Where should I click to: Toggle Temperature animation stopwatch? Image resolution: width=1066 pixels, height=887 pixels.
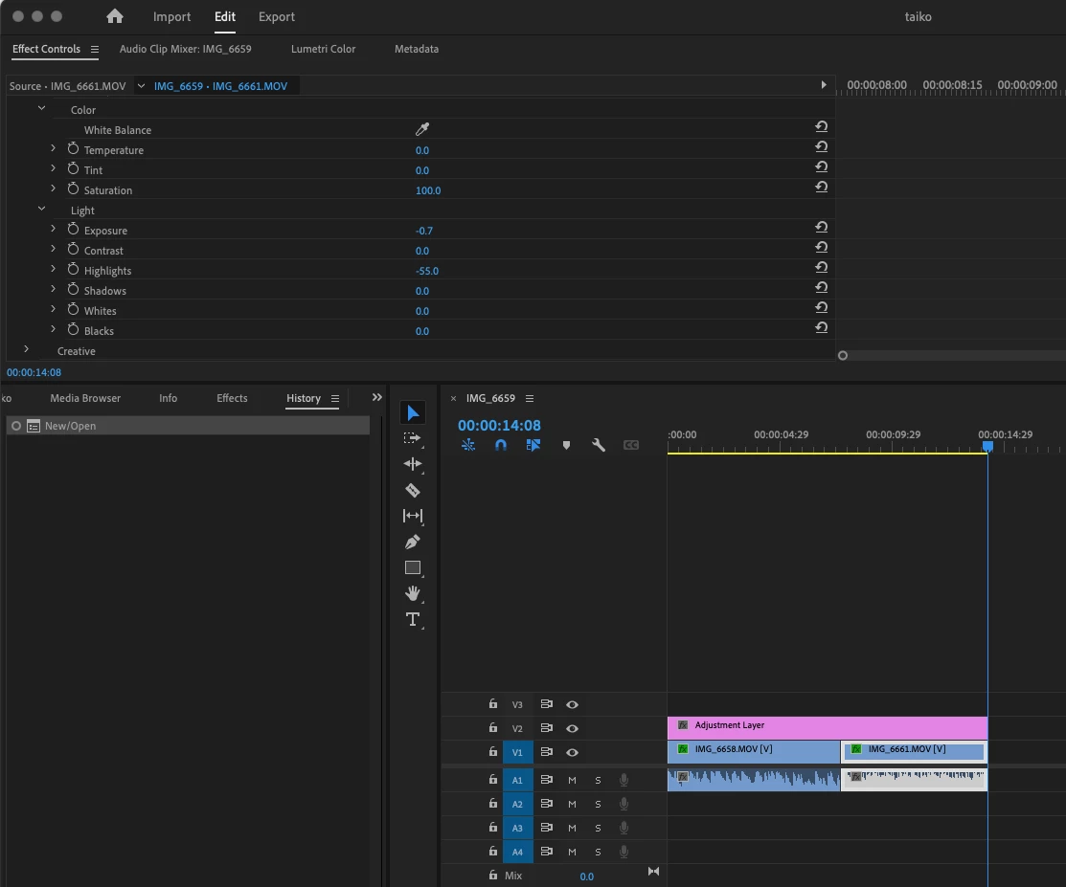pyautogui.click(x=74, y=148)
